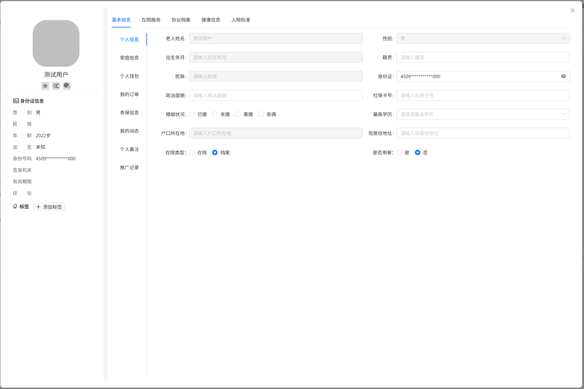Click the ID card icon beside 身份证信息
This screenshot has width=584, height=389.
tap(16, 101)
